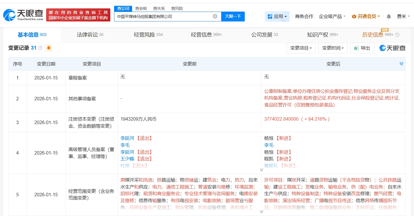Open the notifications bell icon
The image size is (414, 216).
click(x=389, y=17)
